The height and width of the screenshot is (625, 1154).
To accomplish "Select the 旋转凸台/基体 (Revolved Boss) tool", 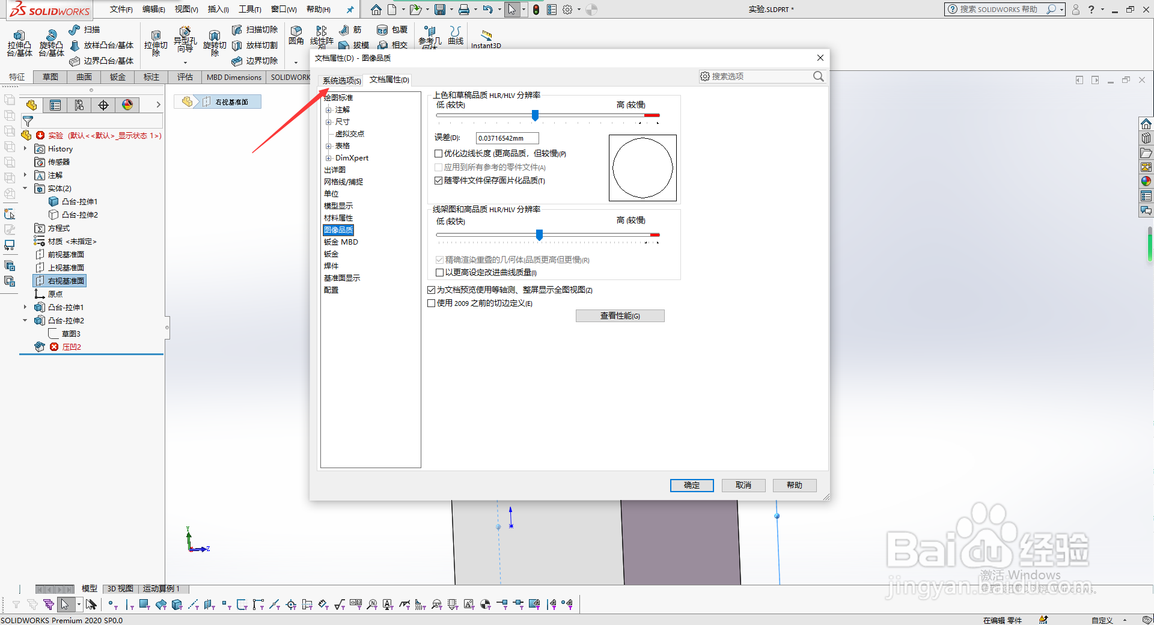I will [50, 41].
